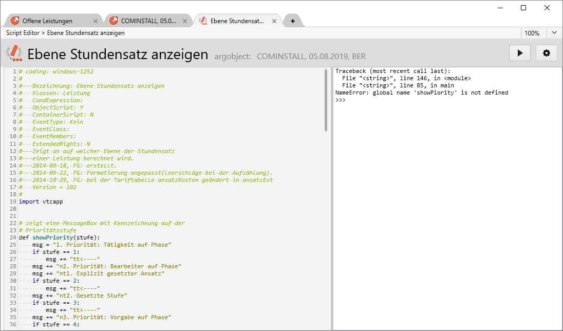The width and height of the screenshot is (563, 331).
Task: Close the Ebene Stundensatz tab
Action: coord(274,21)
